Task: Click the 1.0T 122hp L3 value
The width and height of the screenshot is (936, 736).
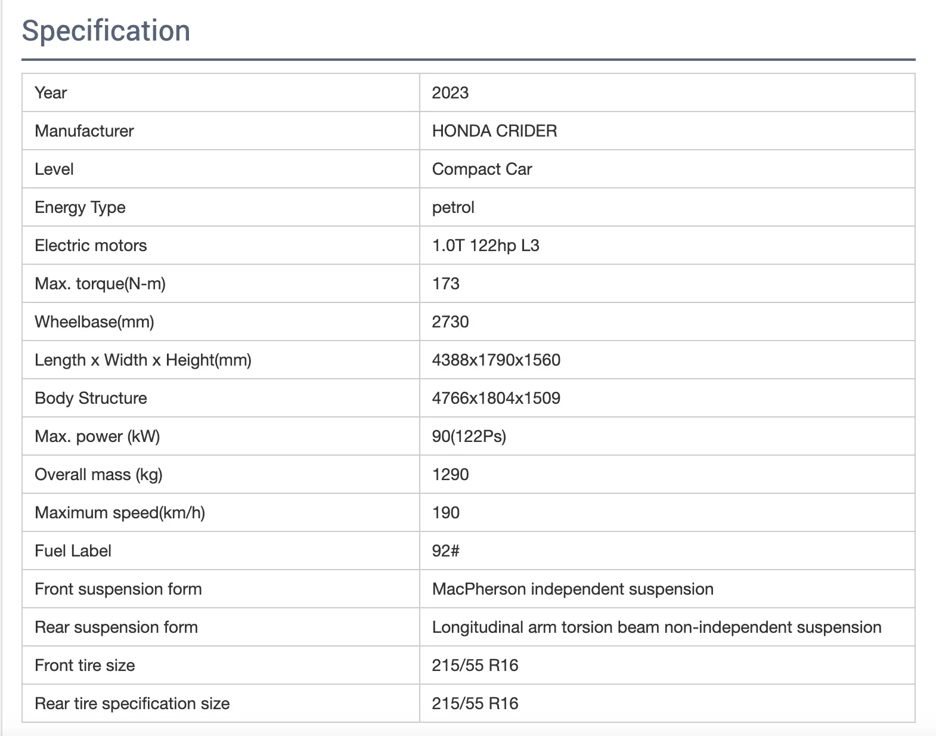Action: coord(485,246)
